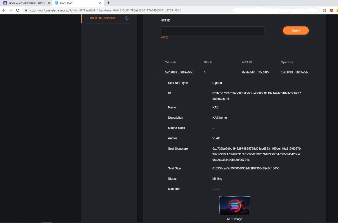Click the Operator column header
Image resolution: width=338 pixels, height=223 pixels.
pyautogui.click(x=287, y=62)
